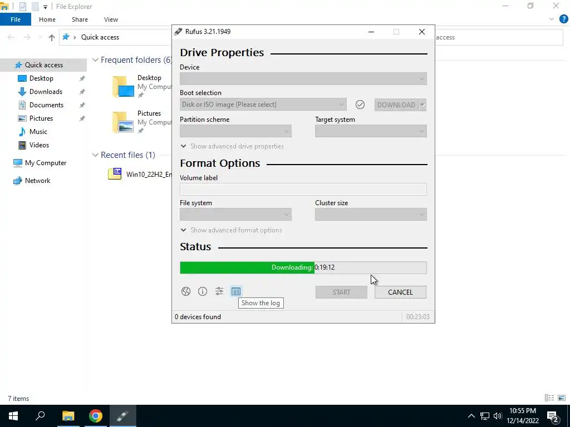Open Windows taskbar search
This screenshot has height=427, width=570.
coord(40,416)
